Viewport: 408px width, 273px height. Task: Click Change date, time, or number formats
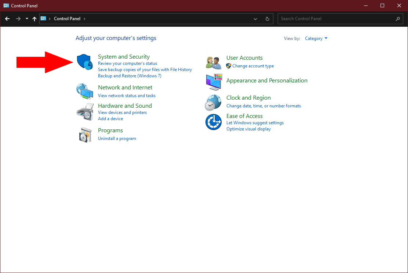coord(263,106)
